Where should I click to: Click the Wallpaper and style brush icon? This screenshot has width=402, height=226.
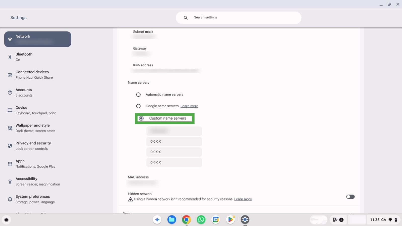pos(10,128)
